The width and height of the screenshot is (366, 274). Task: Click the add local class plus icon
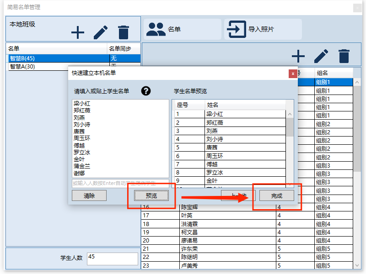(x=78, y=32)
